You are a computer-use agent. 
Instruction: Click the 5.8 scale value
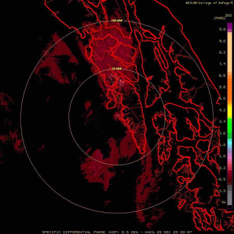point(222,87)
